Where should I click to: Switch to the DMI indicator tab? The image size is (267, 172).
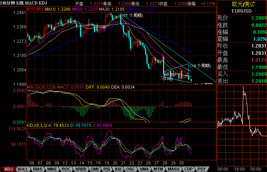coord(95,169)
